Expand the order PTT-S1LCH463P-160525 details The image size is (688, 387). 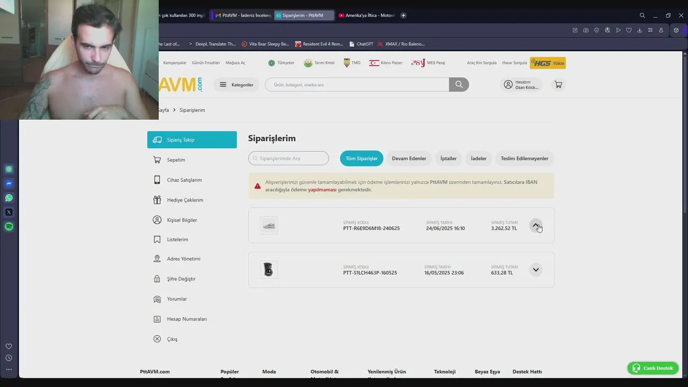point(535,270)
